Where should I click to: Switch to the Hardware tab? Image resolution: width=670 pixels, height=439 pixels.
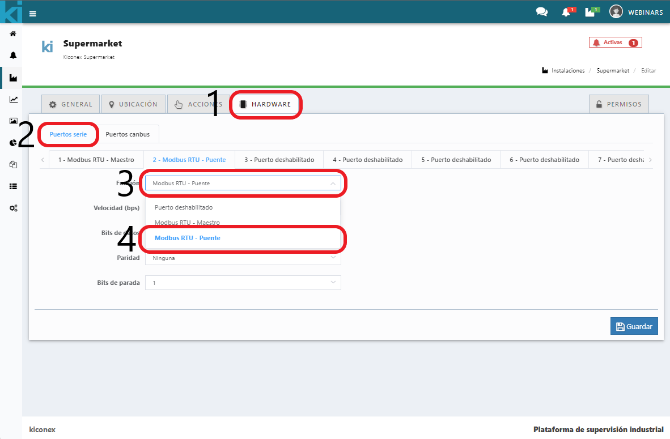pyautogui.click(x=265, y=104)
